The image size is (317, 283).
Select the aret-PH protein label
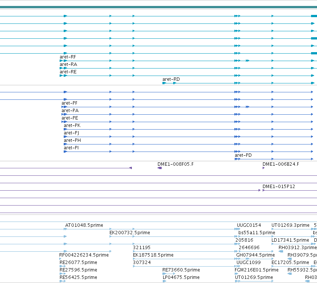[x=72, y=140]
